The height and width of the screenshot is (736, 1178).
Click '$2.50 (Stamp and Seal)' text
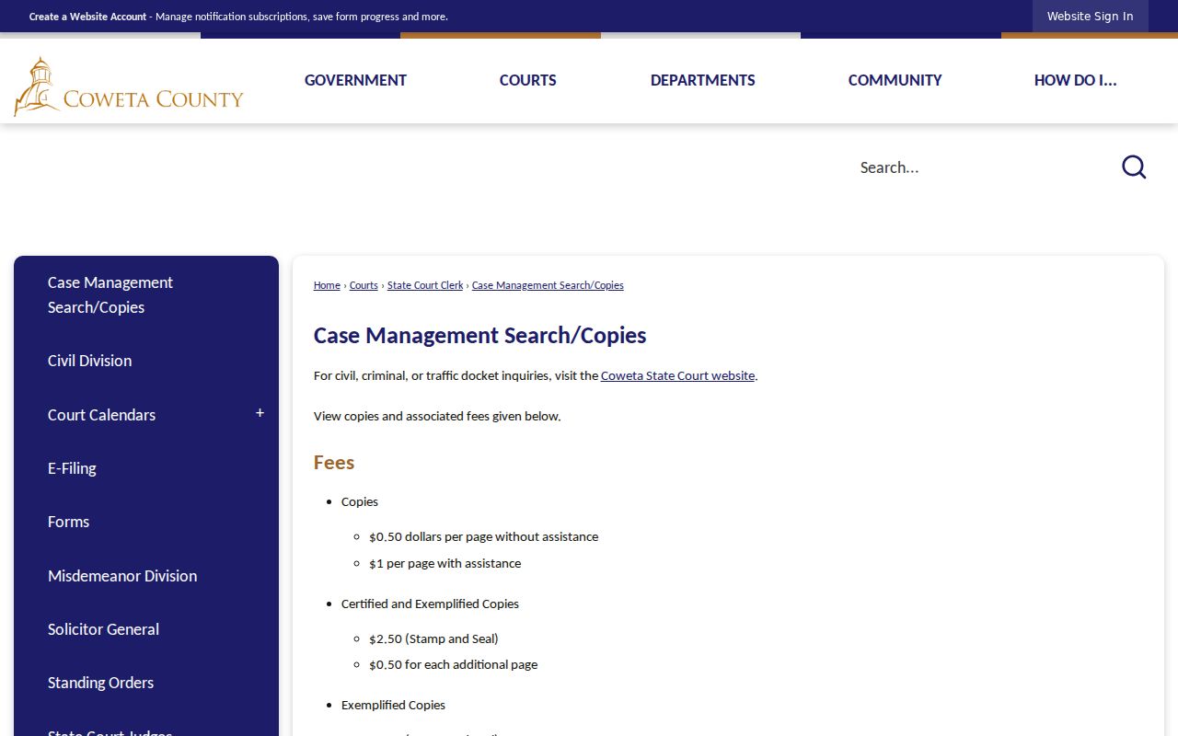click(433, 638)
